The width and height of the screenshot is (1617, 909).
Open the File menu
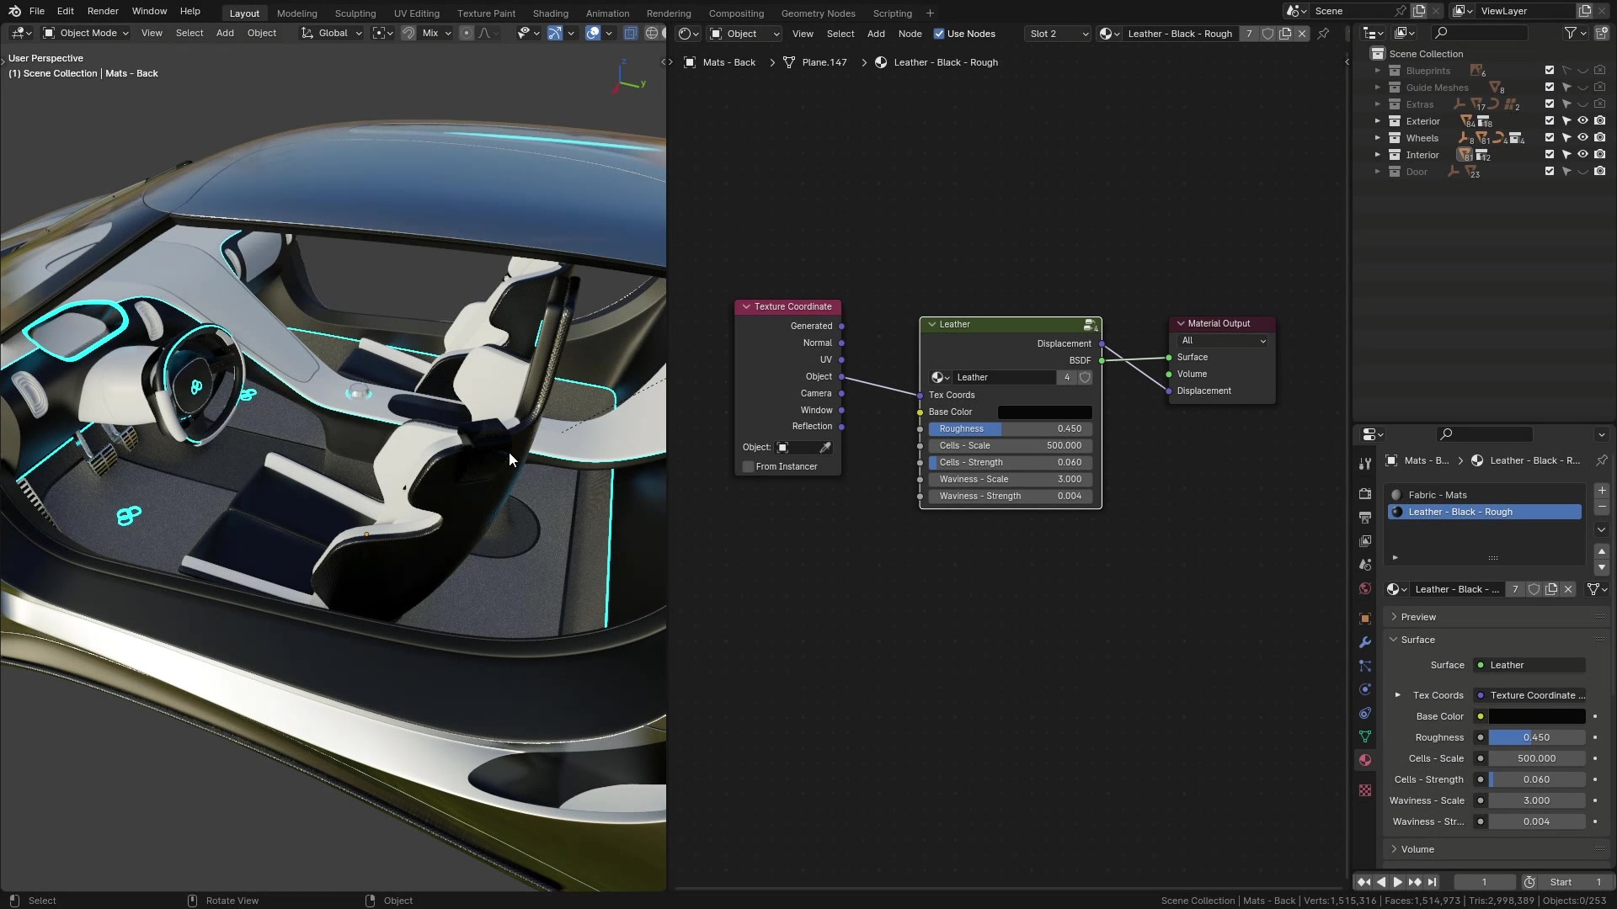point(37,11)
